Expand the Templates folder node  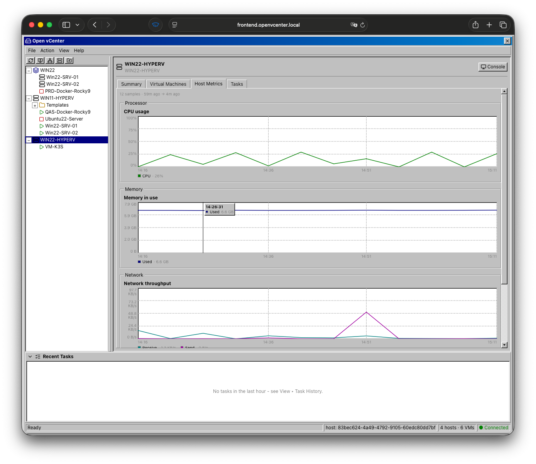tap(35, 105)
